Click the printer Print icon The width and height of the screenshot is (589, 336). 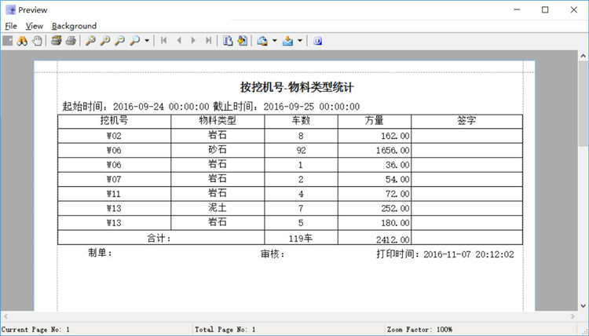71,40
